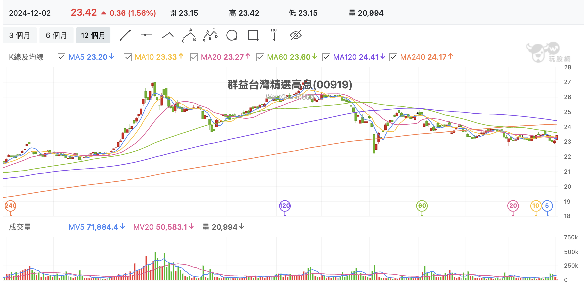This screenshot has width=584, height=284.
Task: Select the horizontal line drawing tool
Action: click(x=146, y=35)
